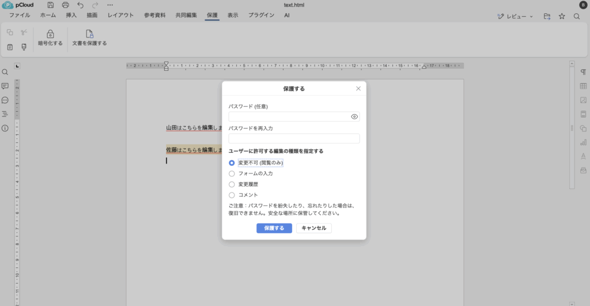Open image settings in right sidebar

(x=583, y=100)
